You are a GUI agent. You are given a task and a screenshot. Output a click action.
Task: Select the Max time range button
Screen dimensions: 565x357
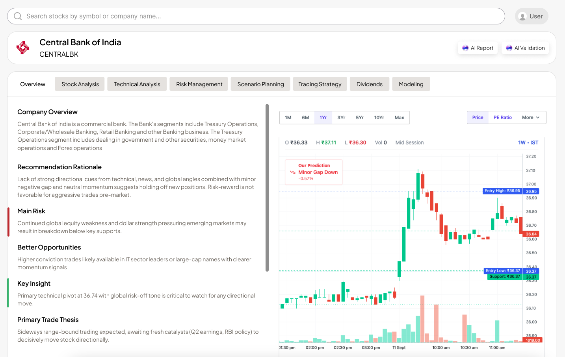399,118
